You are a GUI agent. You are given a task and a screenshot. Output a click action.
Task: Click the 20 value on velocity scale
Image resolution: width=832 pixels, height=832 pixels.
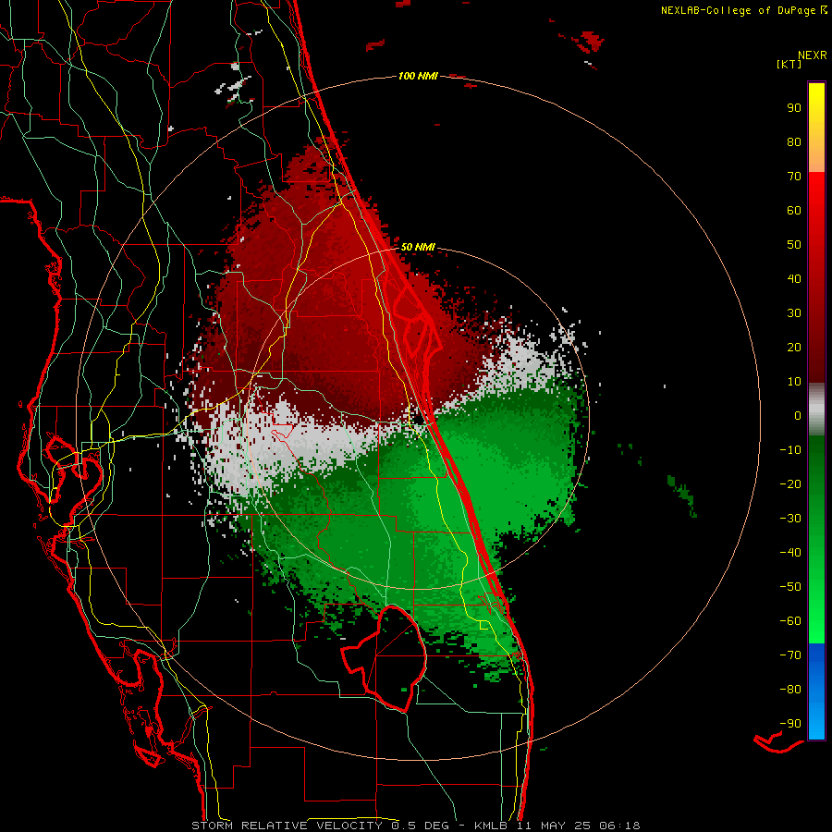[x=794, y=348]
